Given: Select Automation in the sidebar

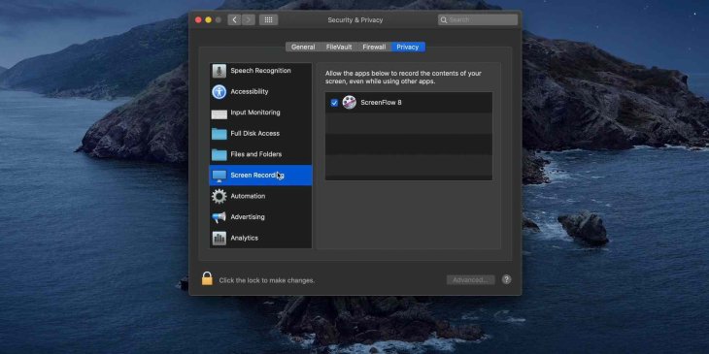Looking at the screenshot, I should coord(261,196).
